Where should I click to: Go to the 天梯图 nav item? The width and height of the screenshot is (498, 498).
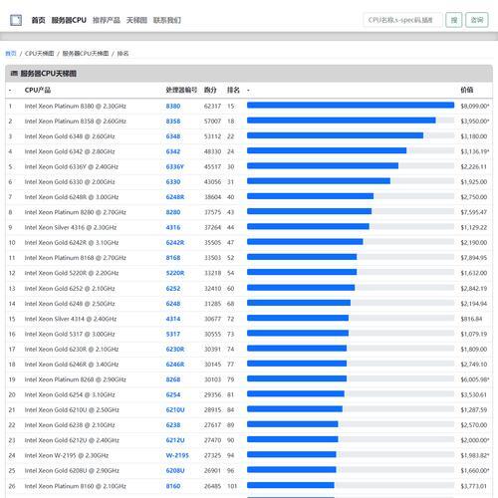pyautogui.click(x=136, y=20)
